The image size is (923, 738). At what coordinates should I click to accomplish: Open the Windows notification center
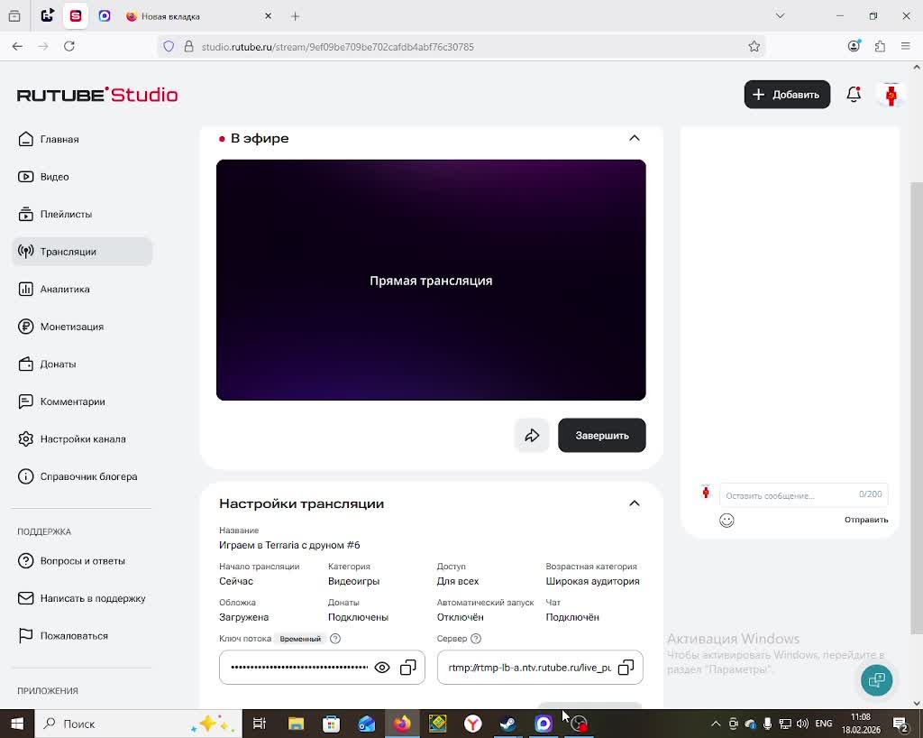901,724
